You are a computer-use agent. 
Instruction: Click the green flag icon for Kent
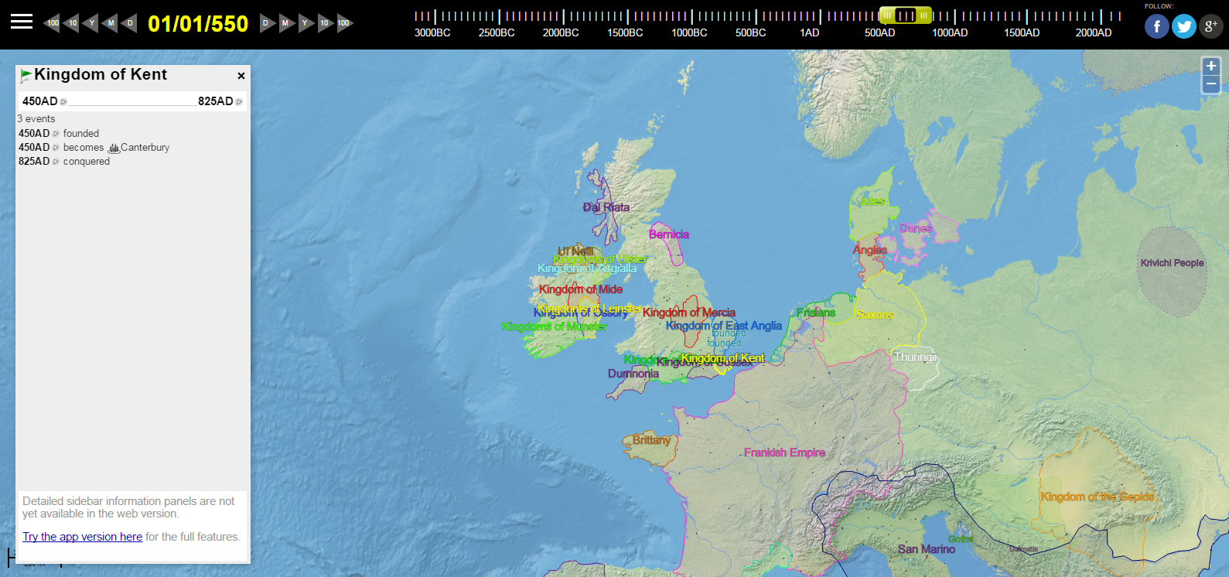tap(26, 75)
